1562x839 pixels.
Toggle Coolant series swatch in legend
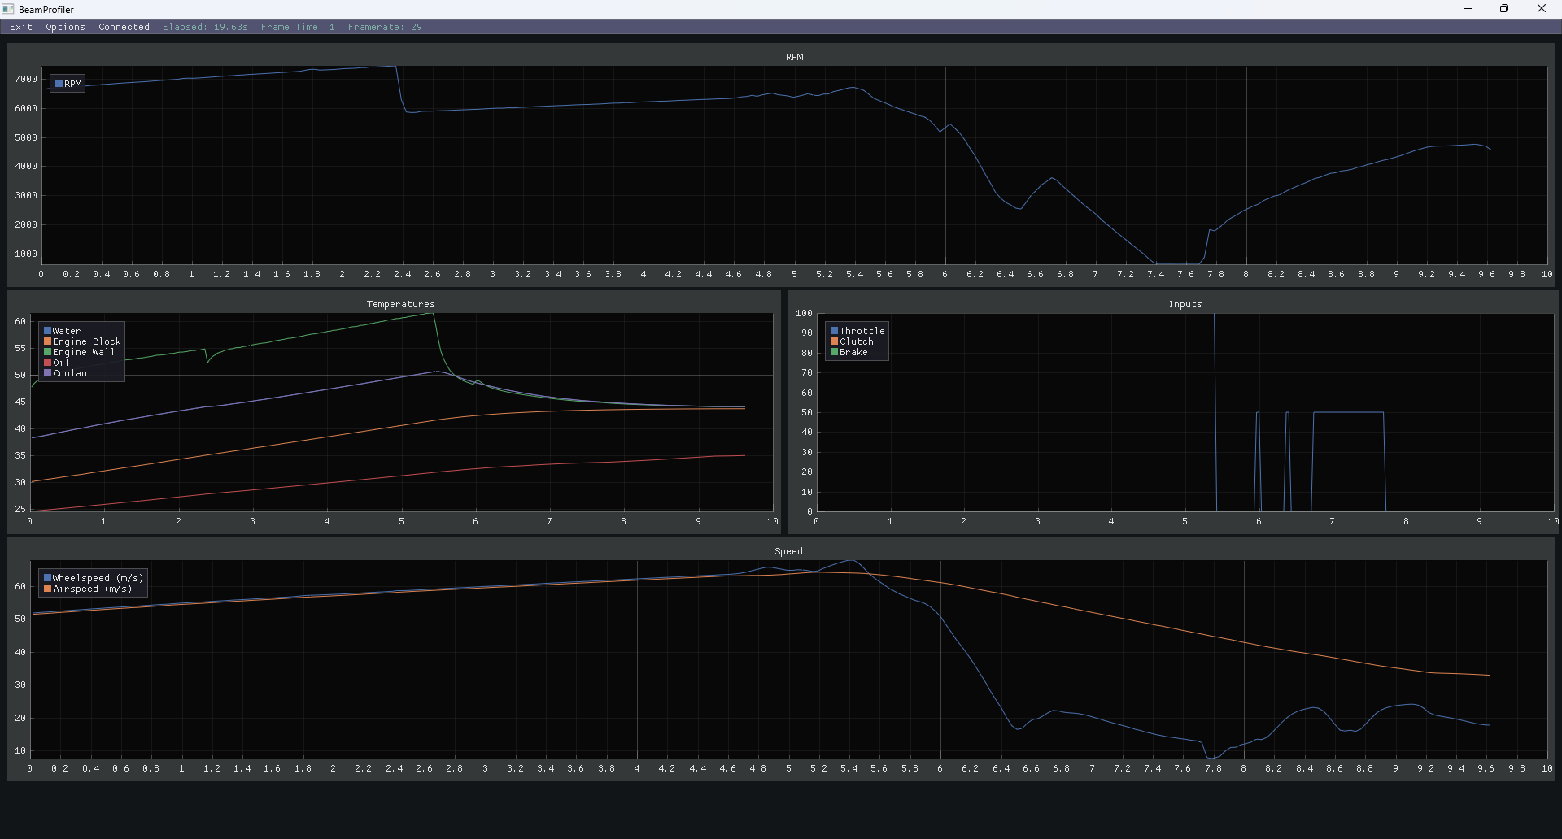tap(47, 373)
